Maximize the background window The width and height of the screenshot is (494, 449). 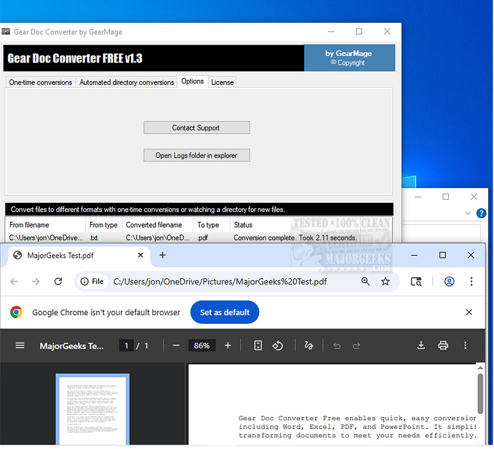[446, 197]
